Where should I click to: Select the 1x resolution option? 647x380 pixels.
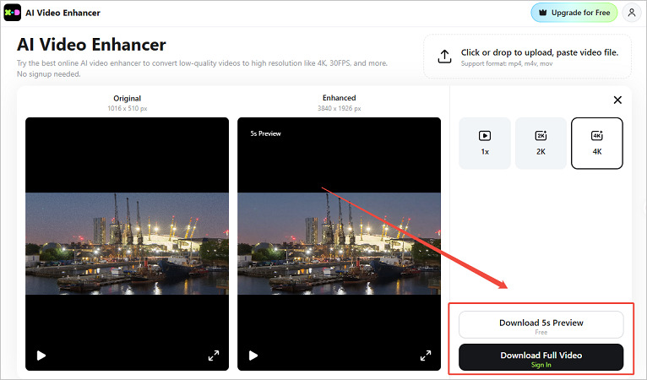485,144
